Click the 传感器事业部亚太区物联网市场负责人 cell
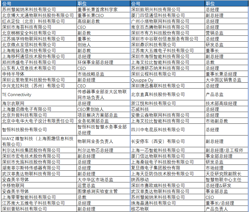 103,94
